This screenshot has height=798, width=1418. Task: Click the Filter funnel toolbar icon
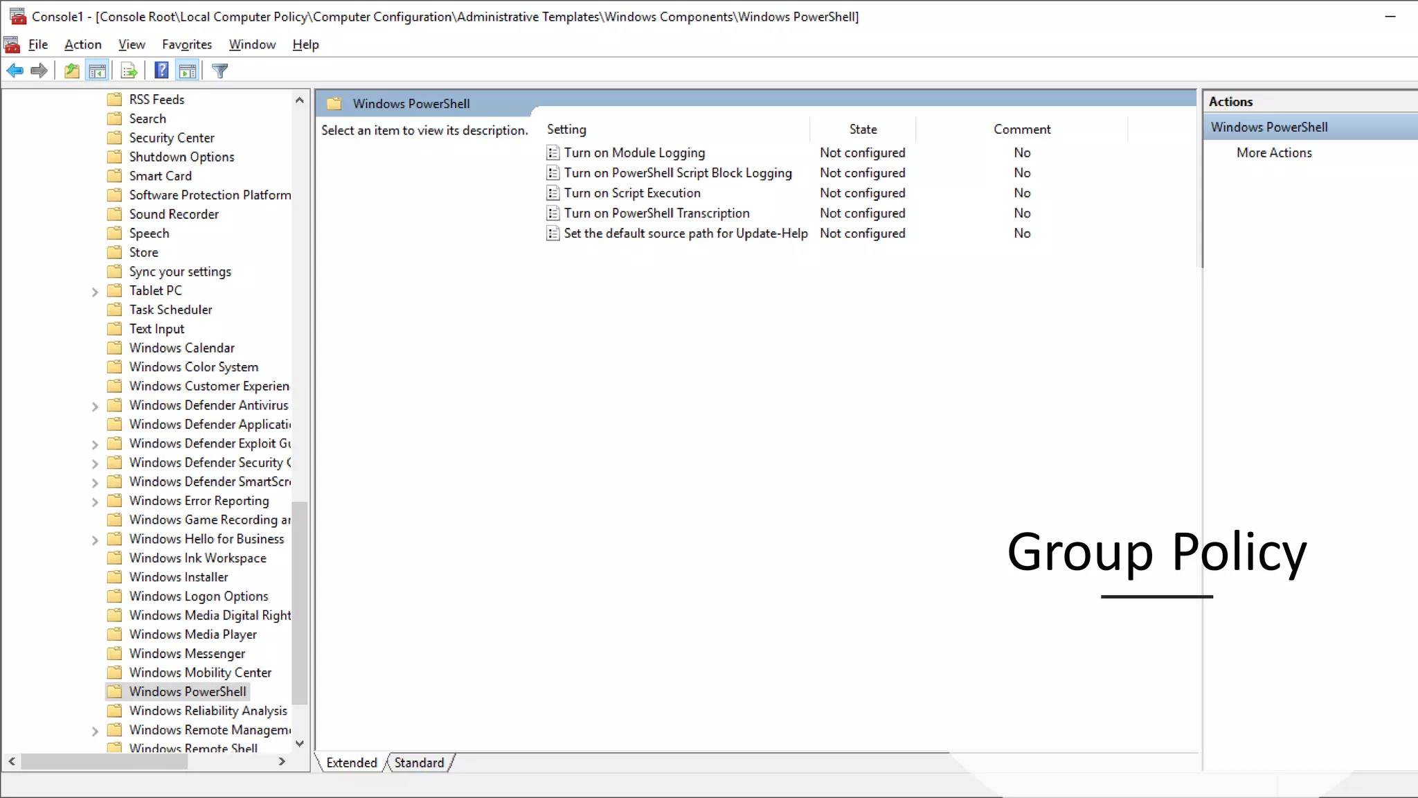coord(219,71)
